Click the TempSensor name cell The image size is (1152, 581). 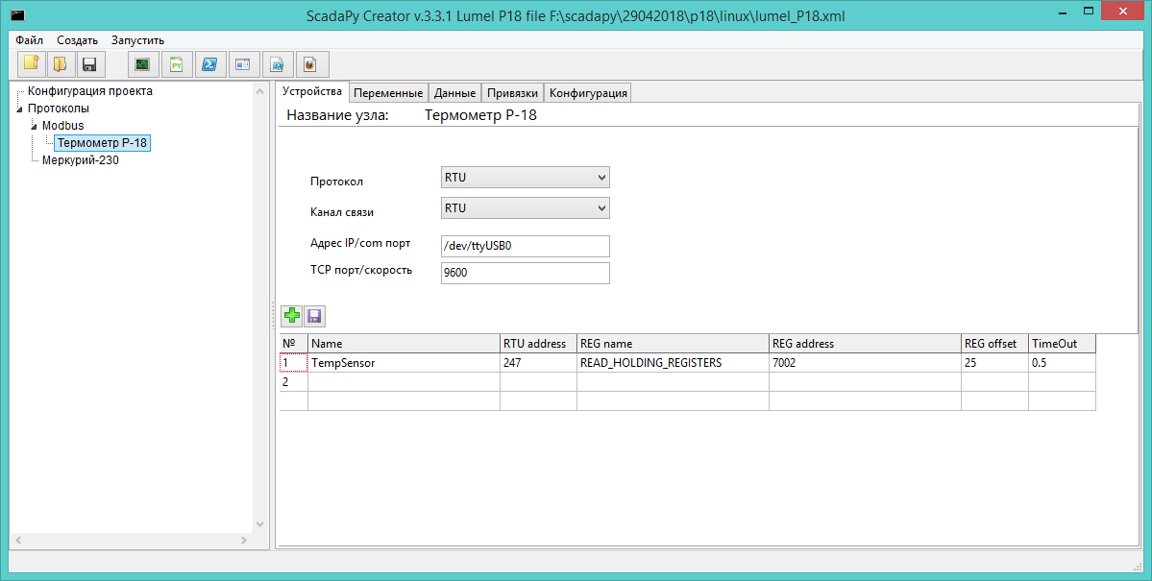point(404,363)
